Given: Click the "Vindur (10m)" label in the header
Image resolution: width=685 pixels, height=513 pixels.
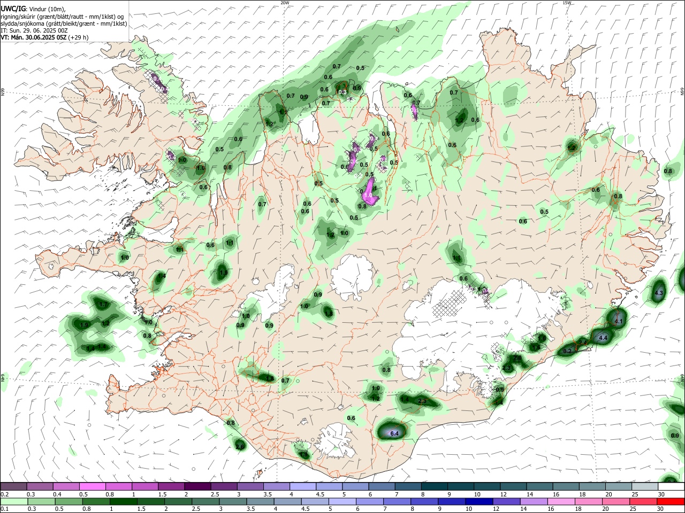Looking at the screenshot, I should pyautogui.click(x=47, y=10).
